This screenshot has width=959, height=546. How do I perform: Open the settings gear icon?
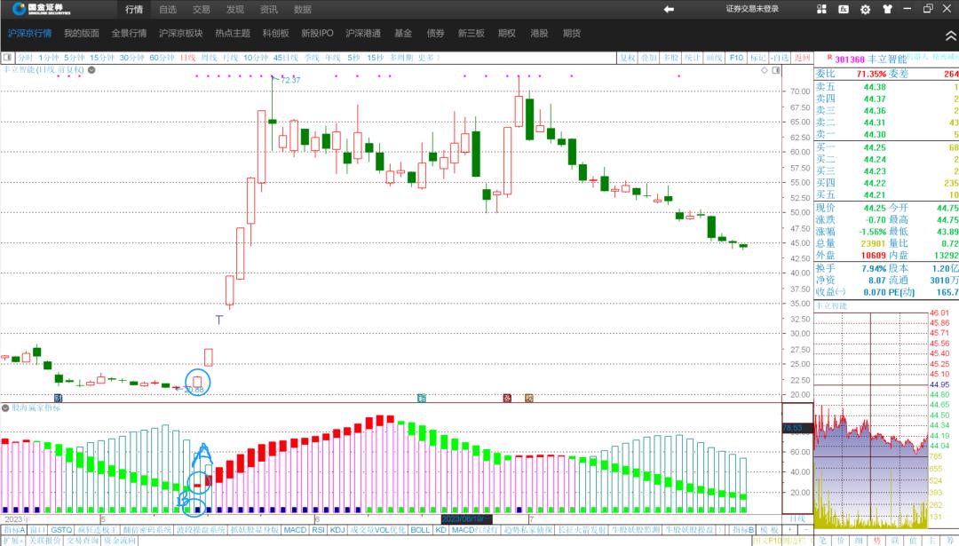[865, 9]
